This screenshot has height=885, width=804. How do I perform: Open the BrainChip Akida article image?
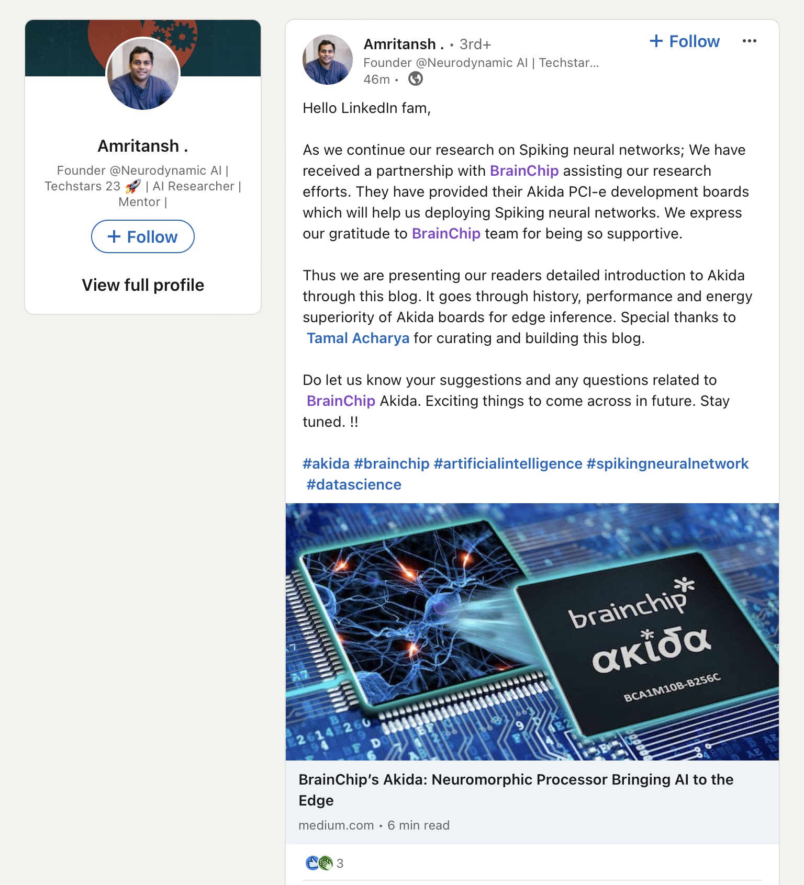tap(532, 631)
